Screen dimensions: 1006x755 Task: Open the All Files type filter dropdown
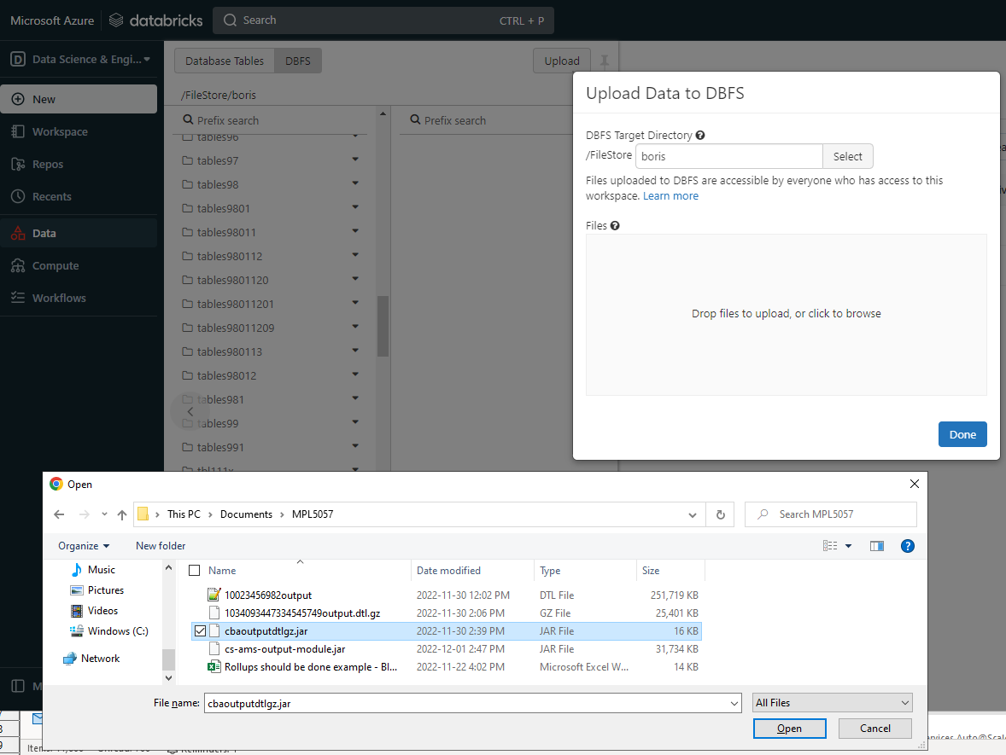(832, 703)
